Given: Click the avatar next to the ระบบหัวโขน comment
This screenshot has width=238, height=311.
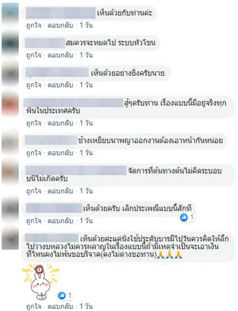Looking at the screenshot, I should click(10, 43).
